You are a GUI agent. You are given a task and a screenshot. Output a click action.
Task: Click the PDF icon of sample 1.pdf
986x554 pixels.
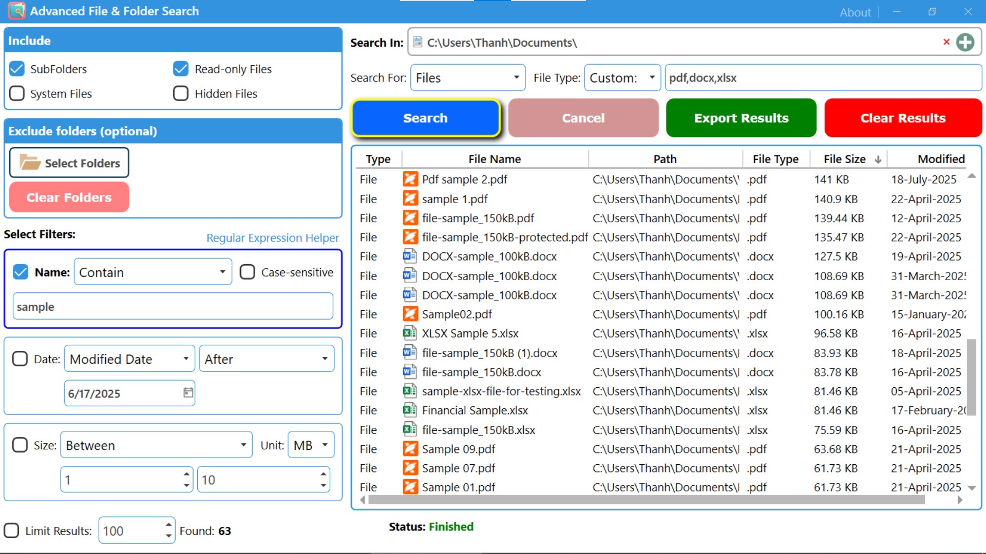pyautogui.click(x=410, y=199)
